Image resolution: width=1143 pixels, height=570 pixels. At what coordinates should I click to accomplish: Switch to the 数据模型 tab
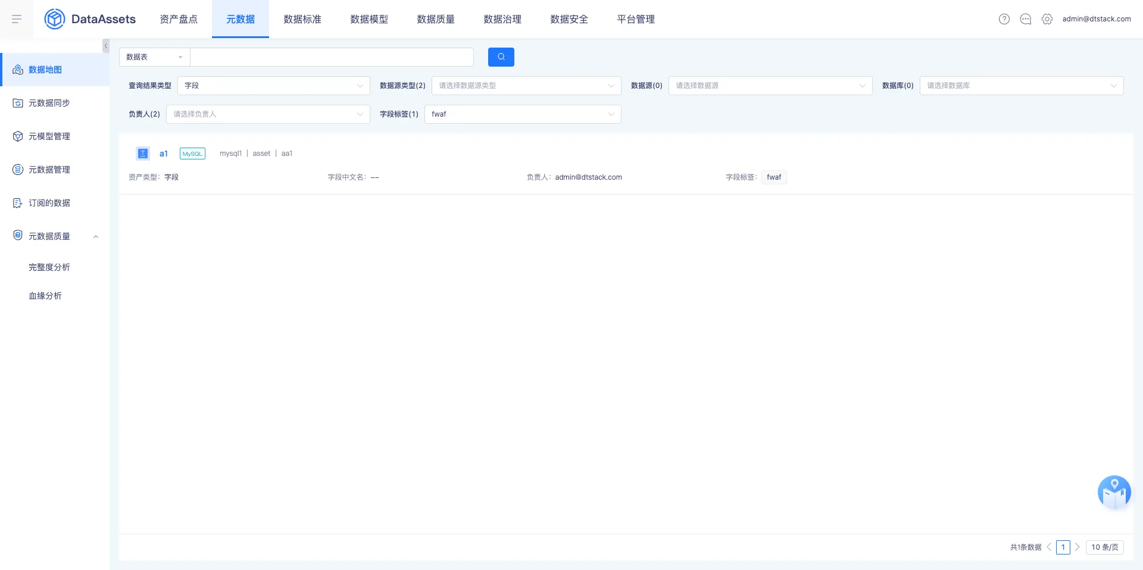click(369, 19)
